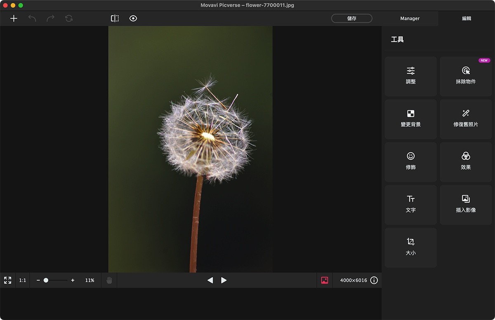
Task: Open the 變更背景 background change tool
Action: coord(410,119)
